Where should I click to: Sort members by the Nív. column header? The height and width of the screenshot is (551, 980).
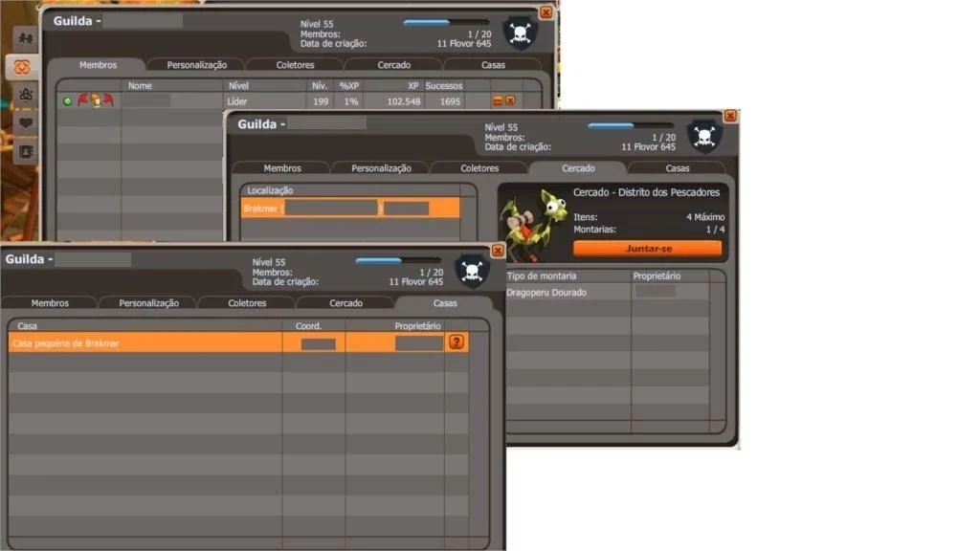320,85
